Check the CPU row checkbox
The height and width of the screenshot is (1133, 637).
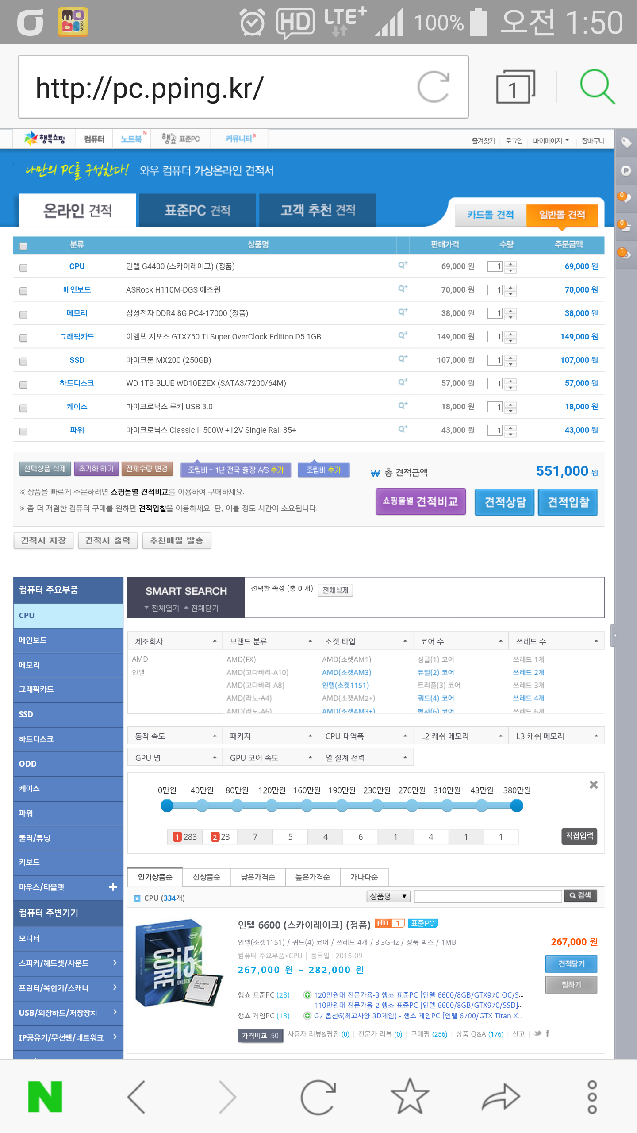(23, 268)
